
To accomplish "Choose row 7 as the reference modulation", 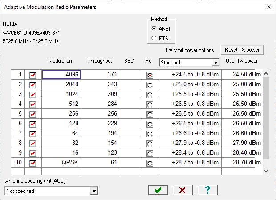I will pos(150,134).
